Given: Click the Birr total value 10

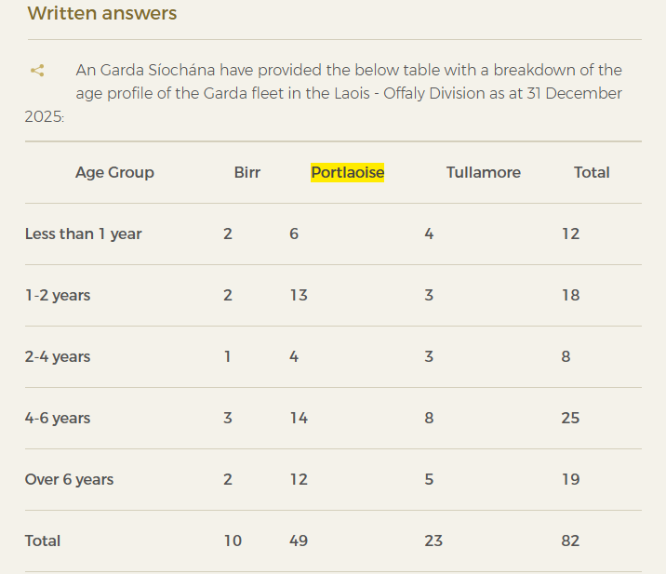Looking at the screenshot, I should point(233,541).
